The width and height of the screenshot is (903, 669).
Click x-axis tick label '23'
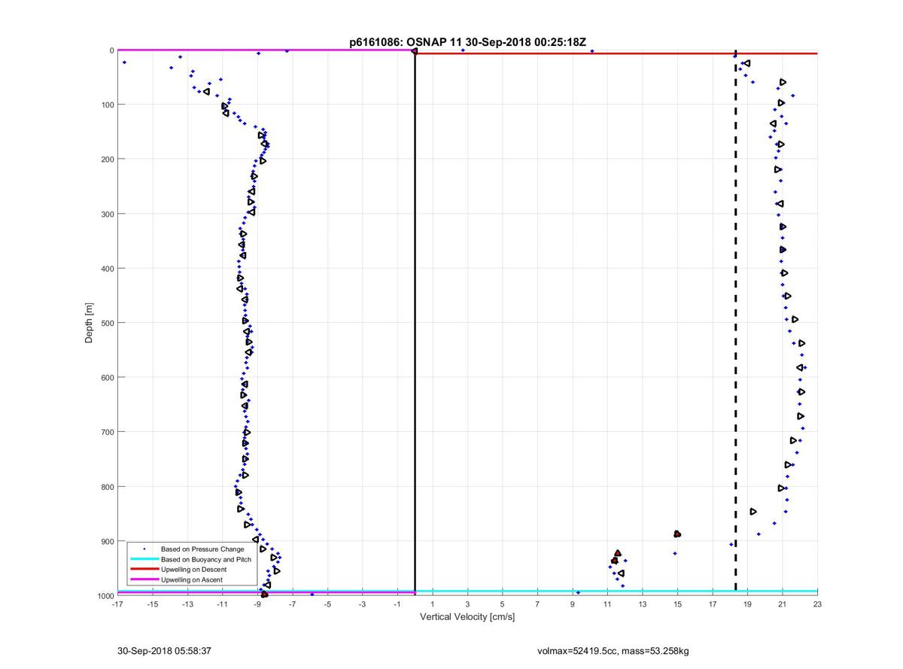pyautogui.click(x=817, y=604)
